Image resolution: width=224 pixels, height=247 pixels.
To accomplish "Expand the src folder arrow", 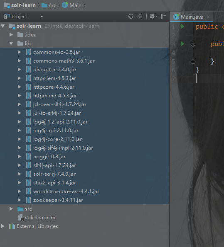I will [11, 209].
